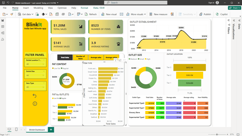Click the filter icon above Item Type chart
Viewport: 242px width, 136px height.
pyautogui.click(x=115, y=60)
